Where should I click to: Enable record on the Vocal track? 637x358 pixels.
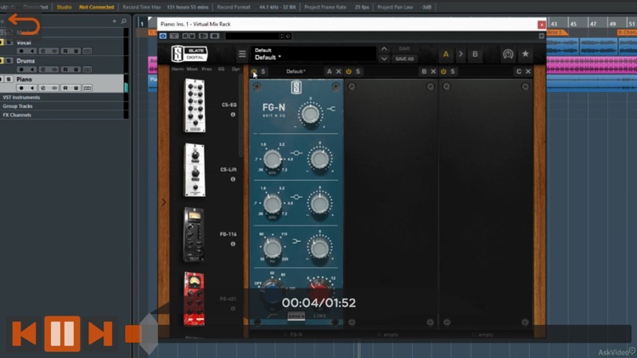tap(21, 51)
